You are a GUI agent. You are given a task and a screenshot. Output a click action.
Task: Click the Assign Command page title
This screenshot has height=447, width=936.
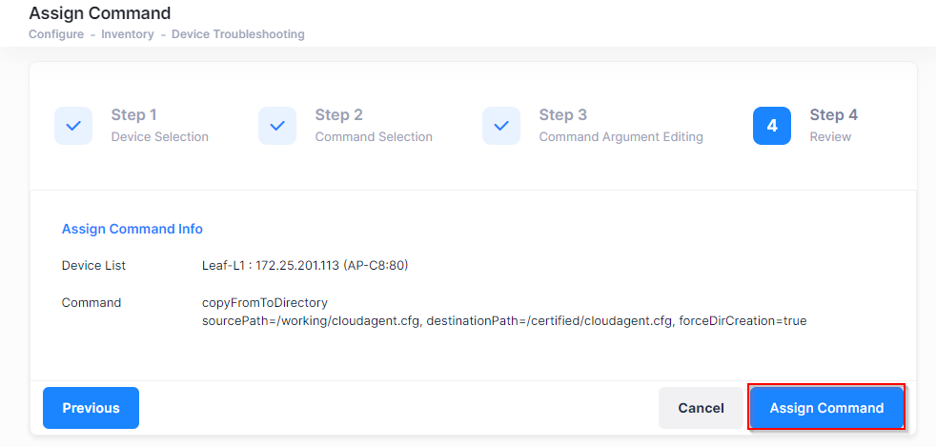tap(100, 13)
